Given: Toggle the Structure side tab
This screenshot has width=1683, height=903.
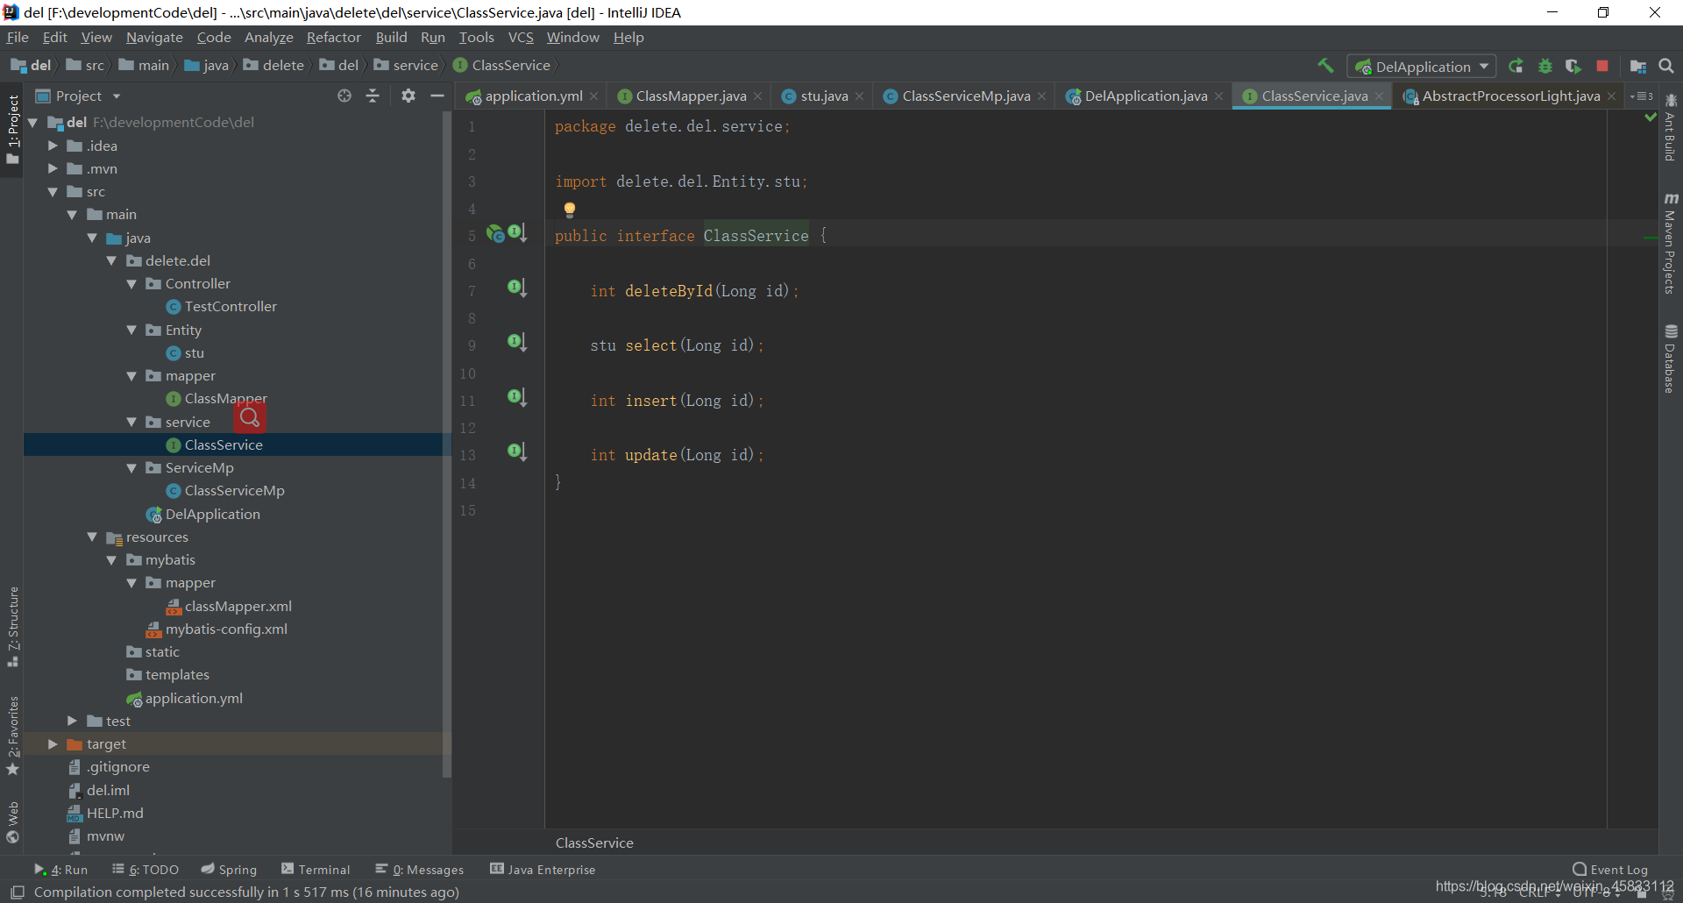Looking at the screenshot, I should pyautogui.click(x=13, y=626).
